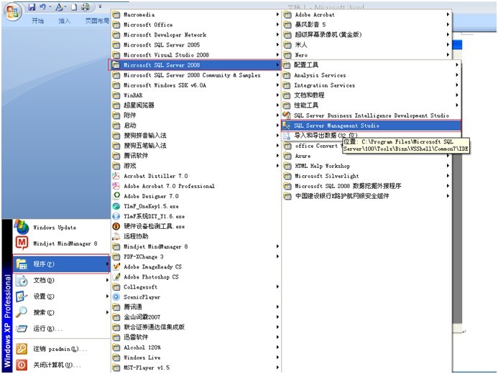
Task: Open Microsoft Windows SDK v6.0A folder
Action: [195, 85]
